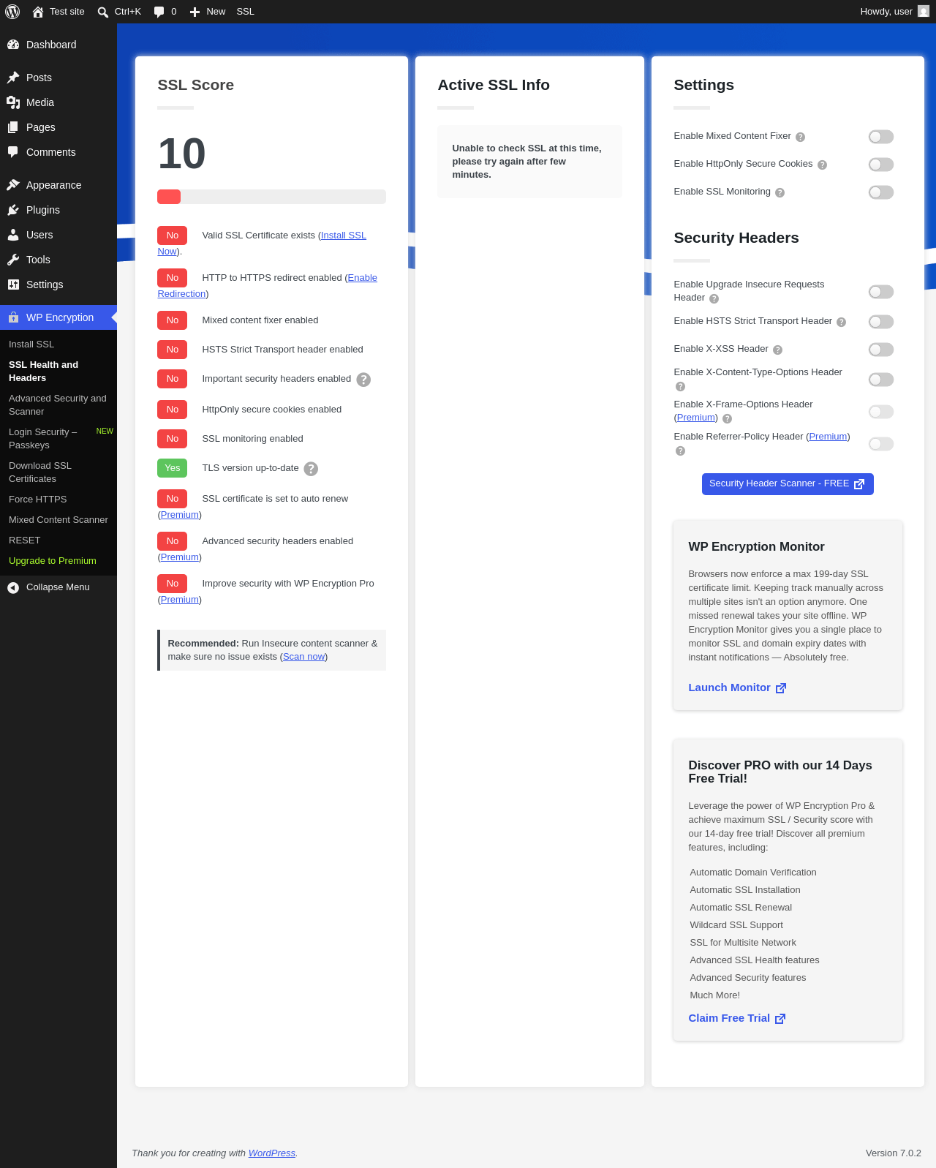Click help icon after X-Frame-Options Premium link

(727, 418)
